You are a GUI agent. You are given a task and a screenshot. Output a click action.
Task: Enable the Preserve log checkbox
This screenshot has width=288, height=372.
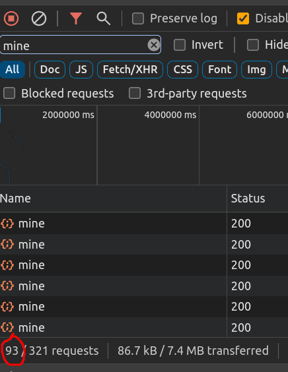(138, 18)
